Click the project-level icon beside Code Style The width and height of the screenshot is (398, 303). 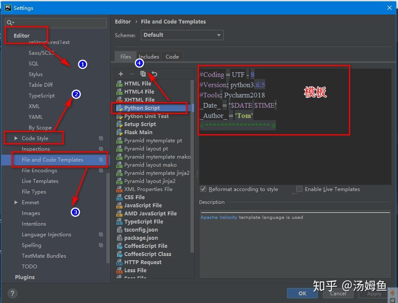(101, 138)
